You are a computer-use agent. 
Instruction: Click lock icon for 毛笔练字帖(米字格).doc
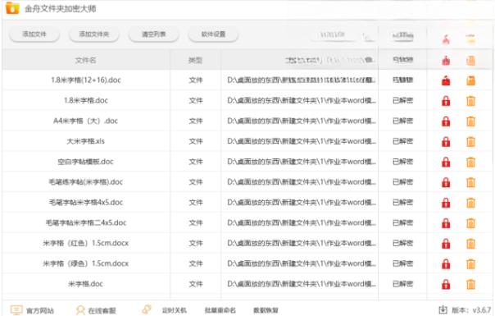(x=446, y=182)
